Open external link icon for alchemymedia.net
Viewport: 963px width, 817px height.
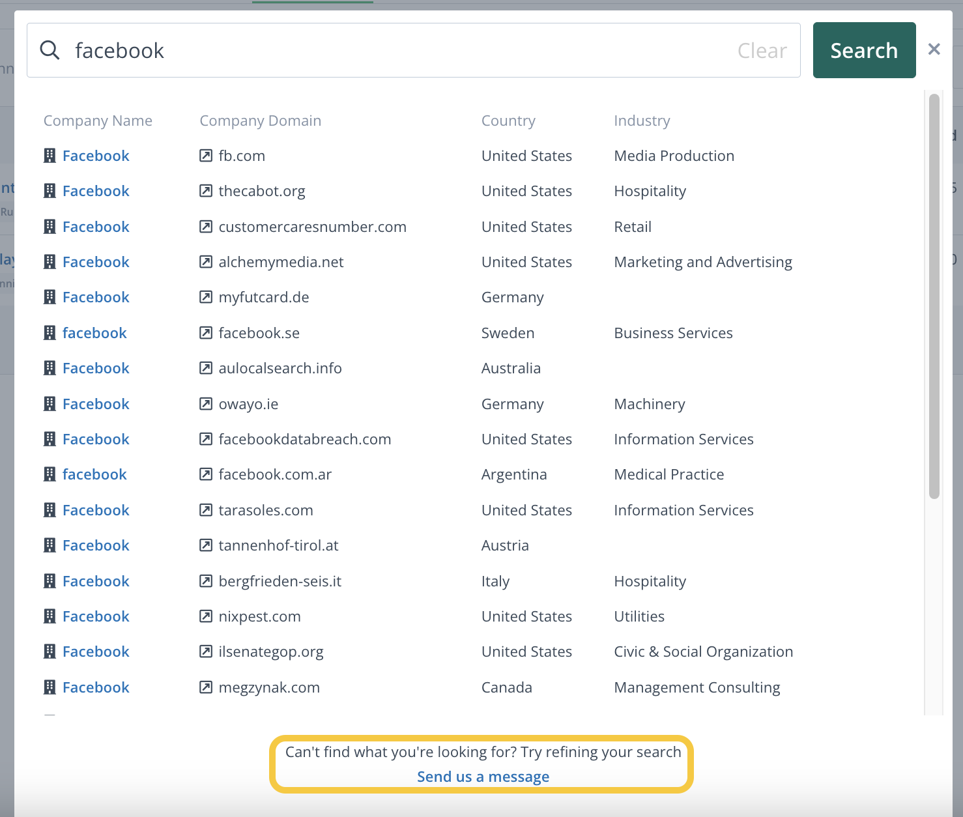pos(206,262)
